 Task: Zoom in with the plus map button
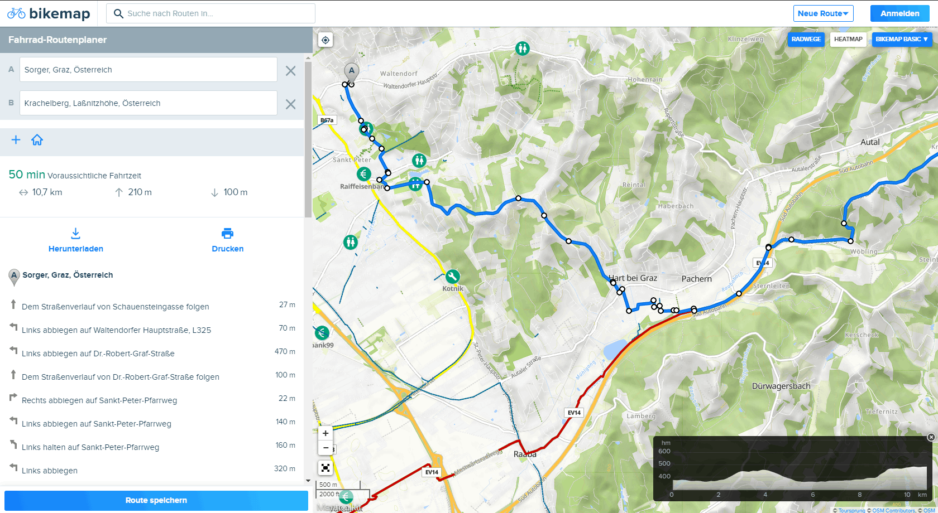[x=326, y=433]
